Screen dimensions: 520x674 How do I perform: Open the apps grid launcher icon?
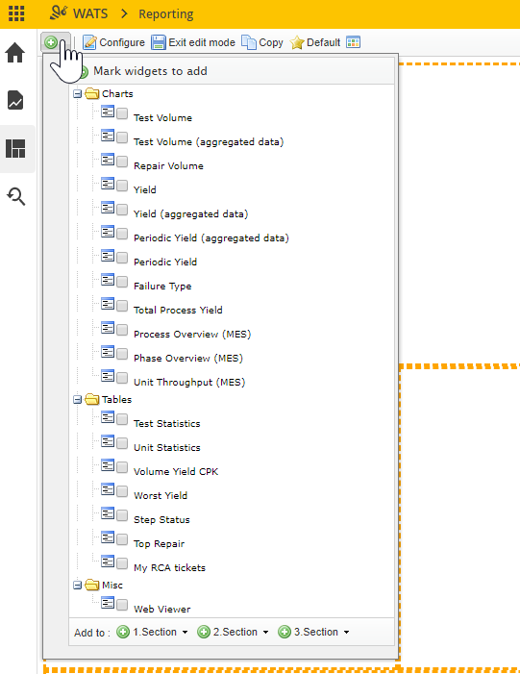click(16, 13)
